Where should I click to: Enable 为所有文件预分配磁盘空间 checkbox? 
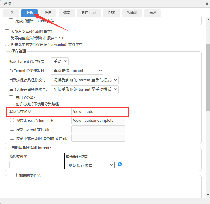click(7, 31)
